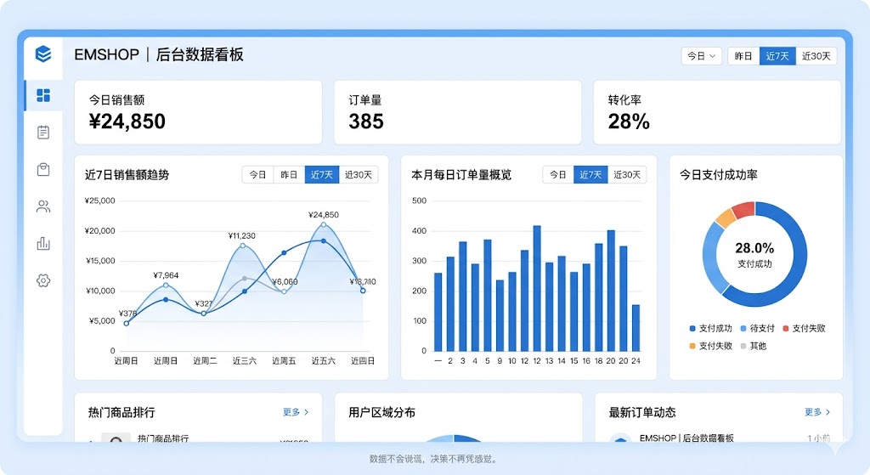Toggle the red 支付失败 legend item
Image resolution: width=870 pixels, height=475 pixels.
pyautogui.click(x=804, y=329)
